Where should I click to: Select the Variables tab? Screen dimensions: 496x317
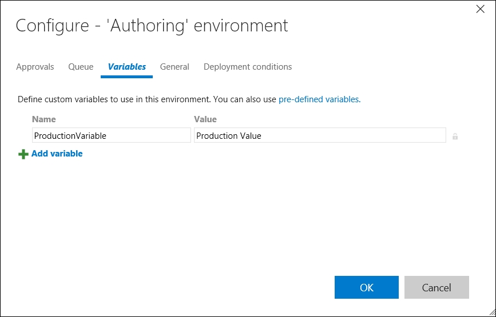pyautogui.click(x=127, y=67)
